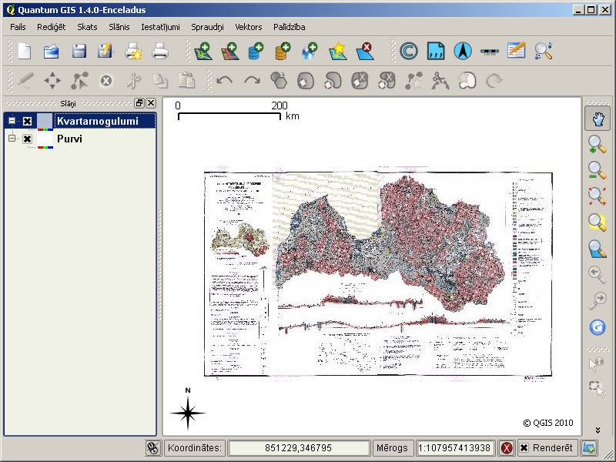Open the Slānis menu

(x=119, y=27)
